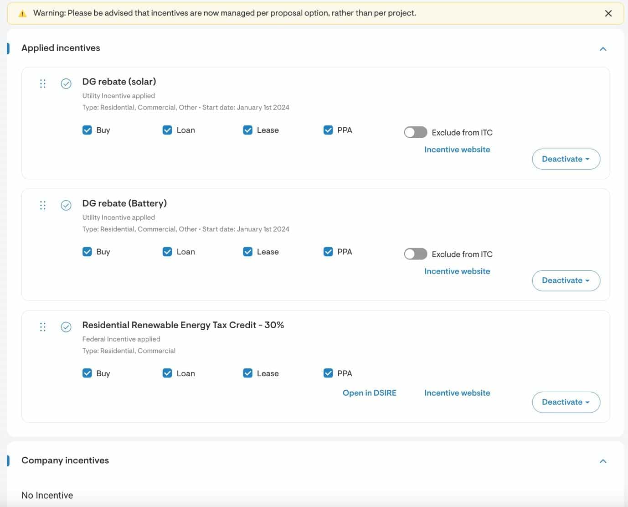The image size is (628, 507).
Task: Open Deactivate dropdown for Residential Tax Credit
Action: tap(566, 402)
